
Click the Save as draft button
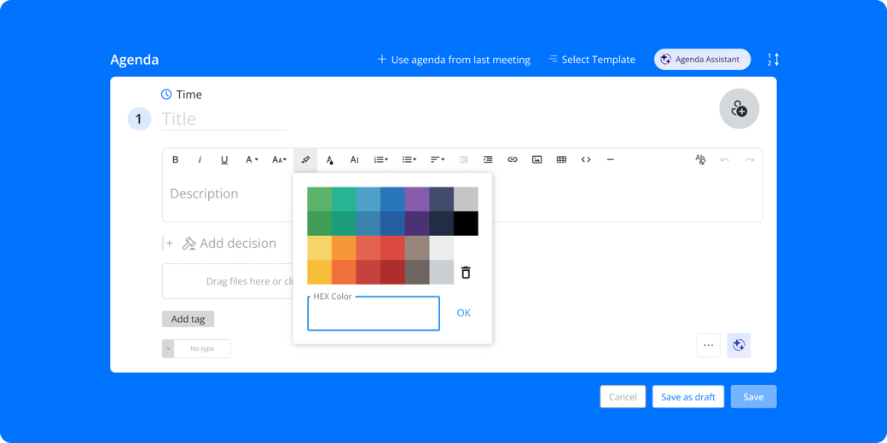tap(687, 397)
